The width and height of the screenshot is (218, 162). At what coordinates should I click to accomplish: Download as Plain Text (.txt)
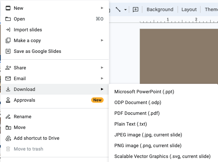tap(163, 124)
